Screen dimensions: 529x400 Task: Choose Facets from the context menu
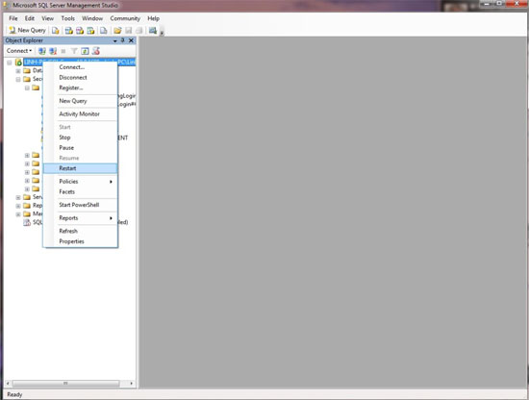80,192
